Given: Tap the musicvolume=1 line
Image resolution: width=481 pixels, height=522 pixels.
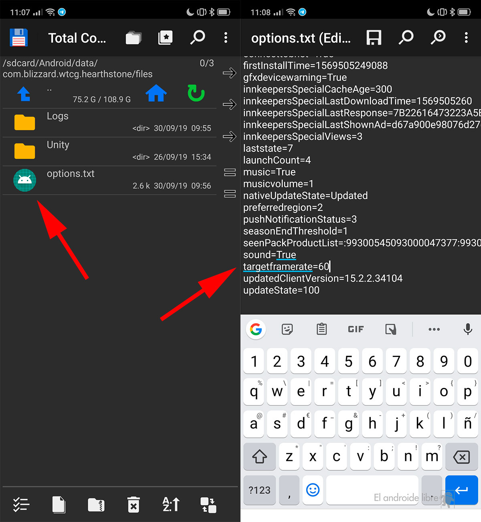Looking at the screenshot, I should [x=278, y=184].
